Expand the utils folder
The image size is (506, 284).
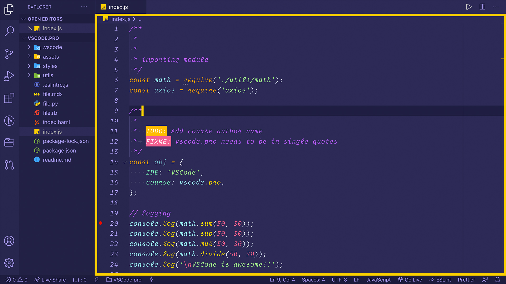coord(29,75)
